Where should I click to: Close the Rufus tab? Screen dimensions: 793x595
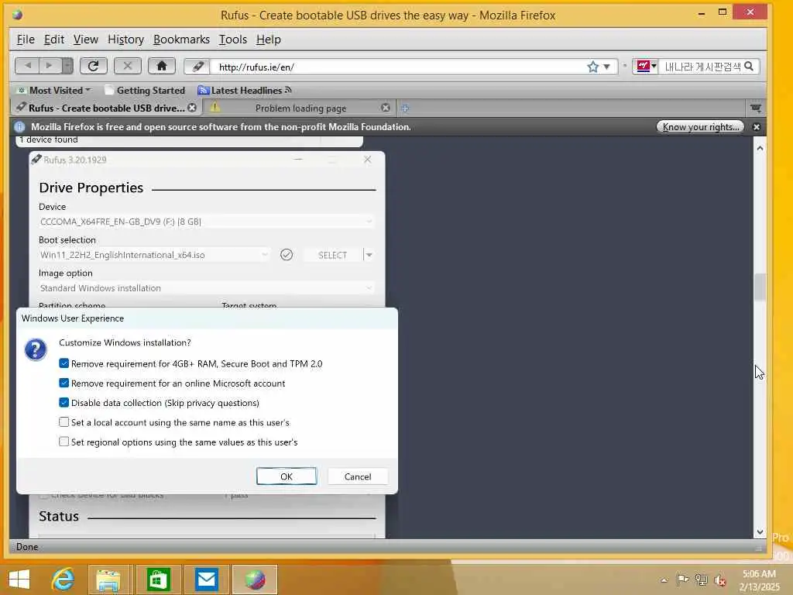pyautogui.click(x=192, y=108)
